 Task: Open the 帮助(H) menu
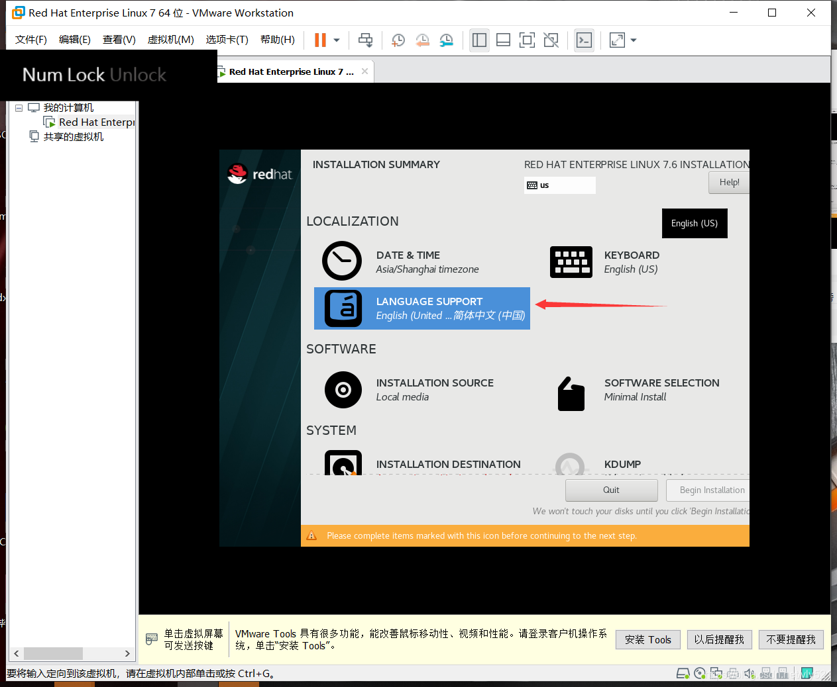[278, 40]
